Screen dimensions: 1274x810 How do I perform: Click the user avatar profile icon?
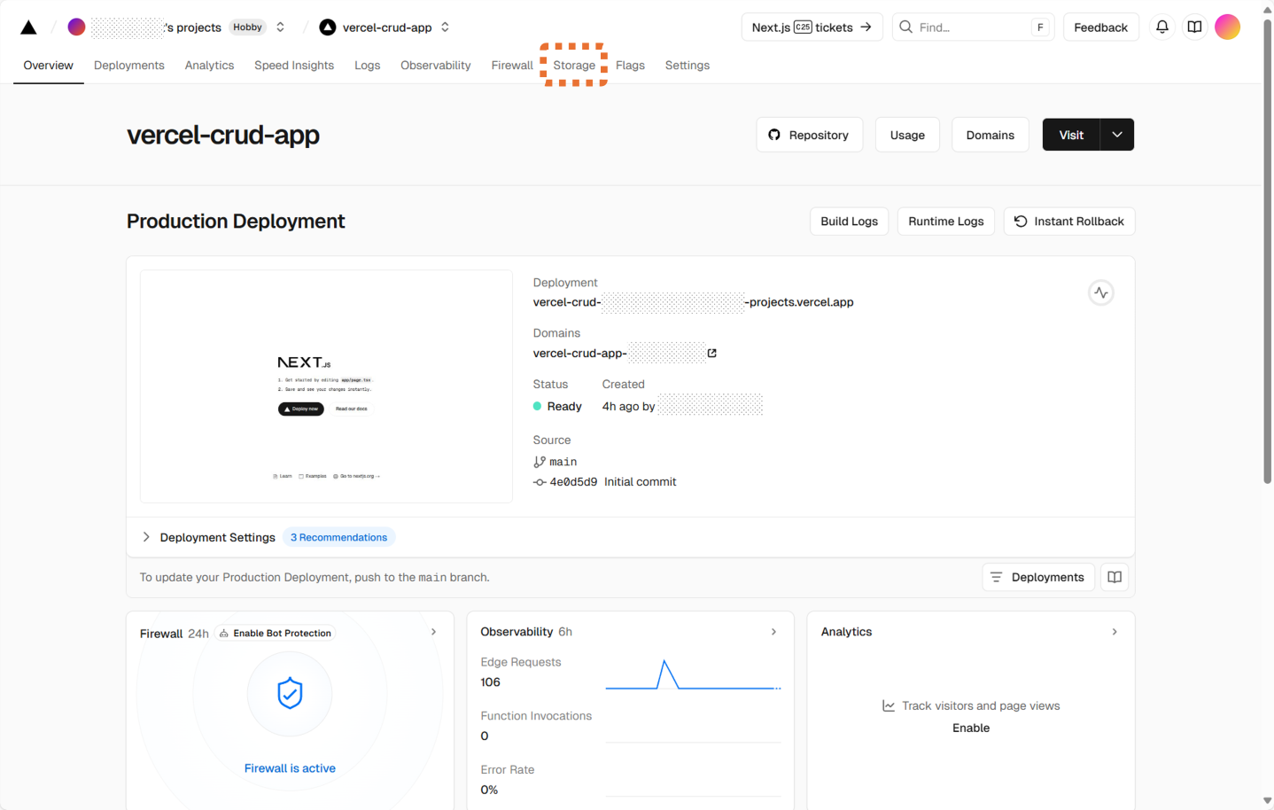pyautogui.click(x=1227, y=27)
